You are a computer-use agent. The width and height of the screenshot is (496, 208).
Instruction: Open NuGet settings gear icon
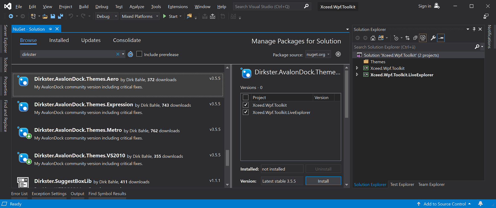point(338,54)
